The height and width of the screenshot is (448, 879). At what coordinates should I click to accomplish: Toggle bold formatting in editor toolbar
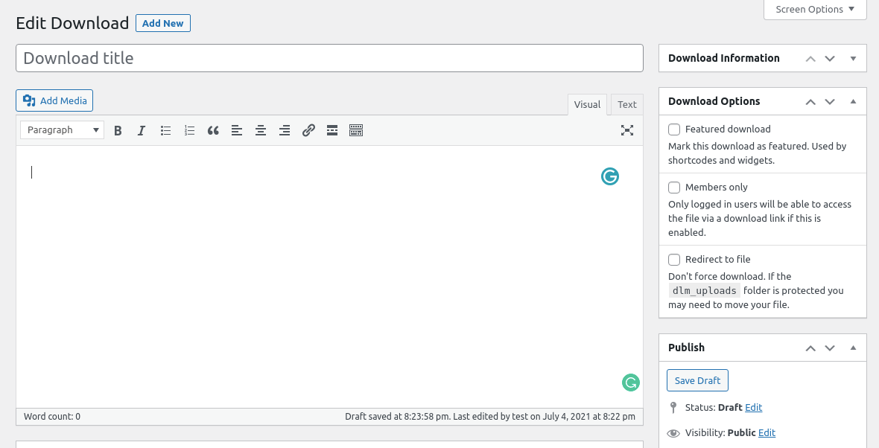118,130
